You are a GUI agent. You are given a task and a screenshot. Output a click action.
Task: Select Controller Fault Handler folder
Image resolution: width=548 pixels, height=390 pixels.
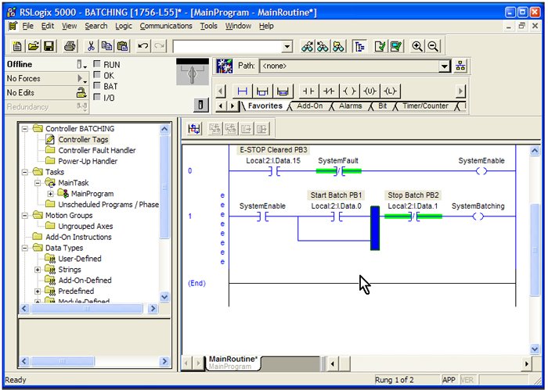click(97, 150)
